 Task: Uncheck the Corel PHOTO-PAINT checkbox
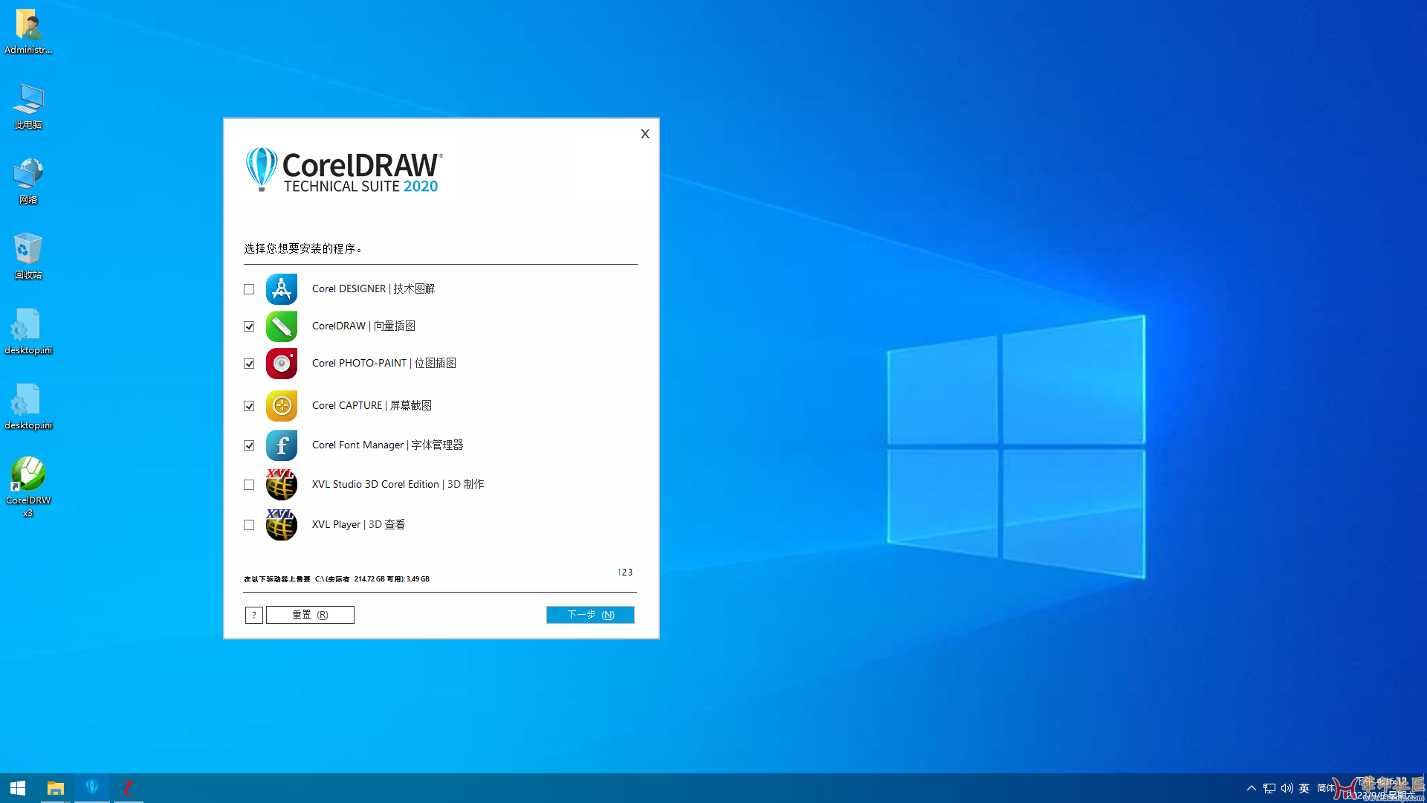(249, 364)
